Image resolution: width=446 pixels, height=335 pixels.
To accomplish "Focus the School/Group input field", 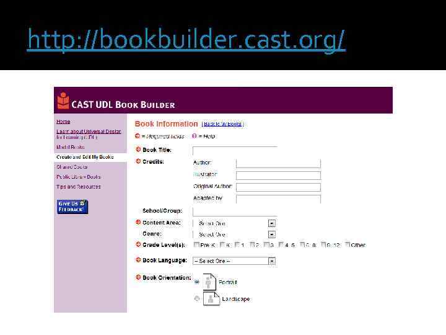I will point(235,212).
